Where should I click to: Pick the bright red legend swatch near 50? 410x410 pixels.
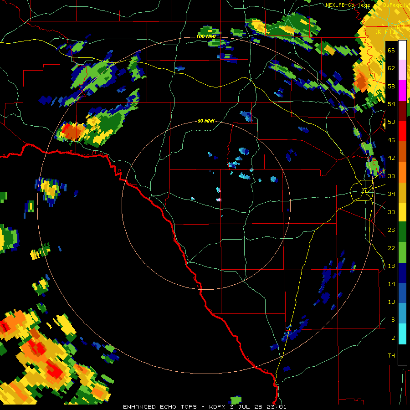[x=402, y=131]
